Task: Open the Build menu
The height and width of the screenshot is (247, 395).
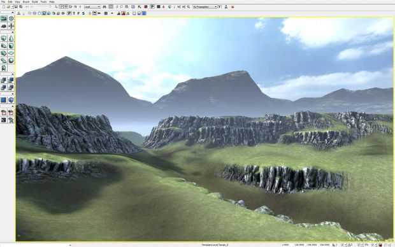Action: (35, 2)
